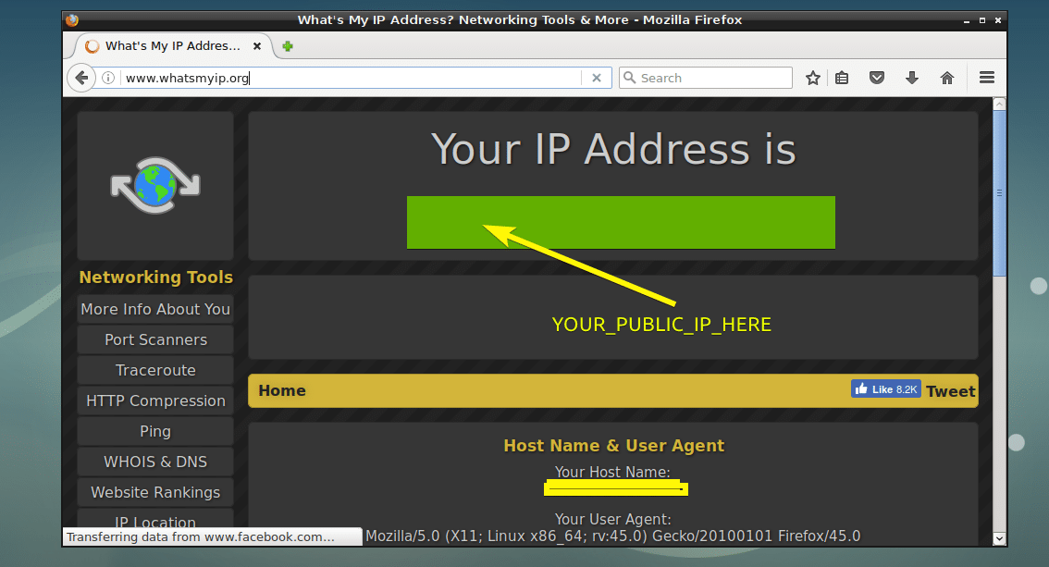This screenshot has width=1049, height=567.
Task: Minimize the Firefox window
Action: [967, 20]
